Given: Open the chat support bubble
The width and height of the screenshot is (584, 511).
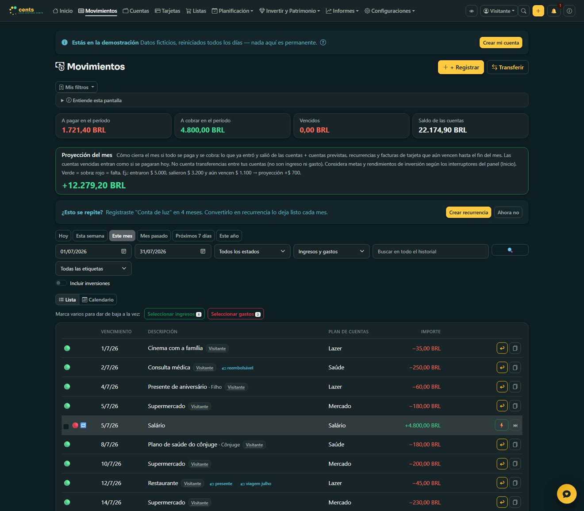Looking at the screenshot, I should tap(567, 494).
